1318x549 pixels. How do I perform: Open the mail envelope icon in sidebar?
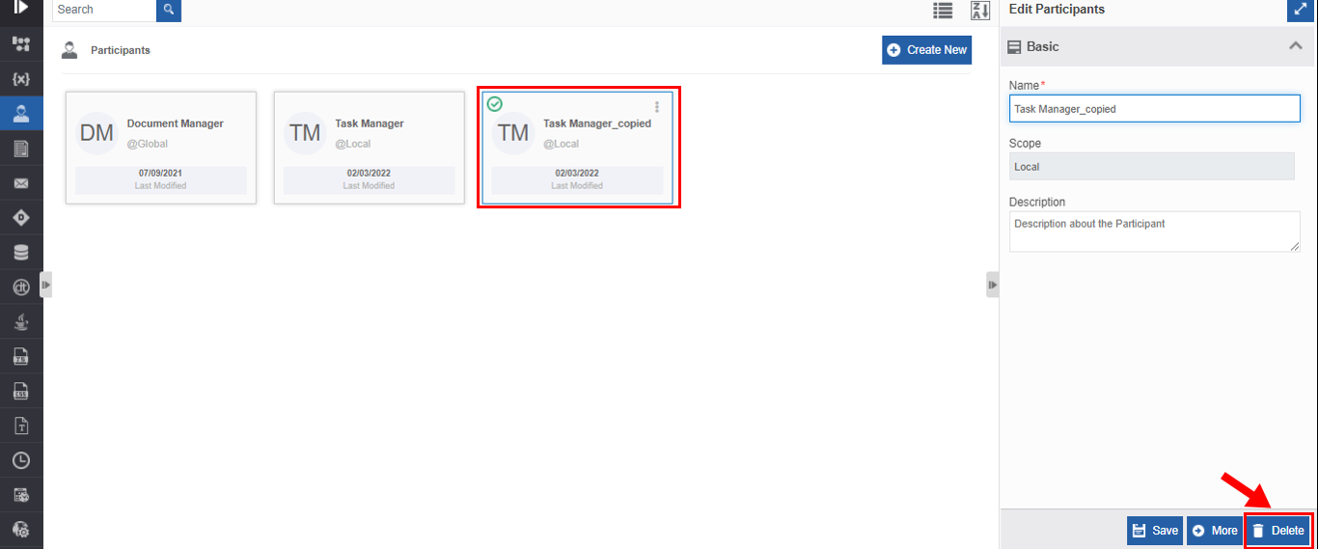point(20,183)
